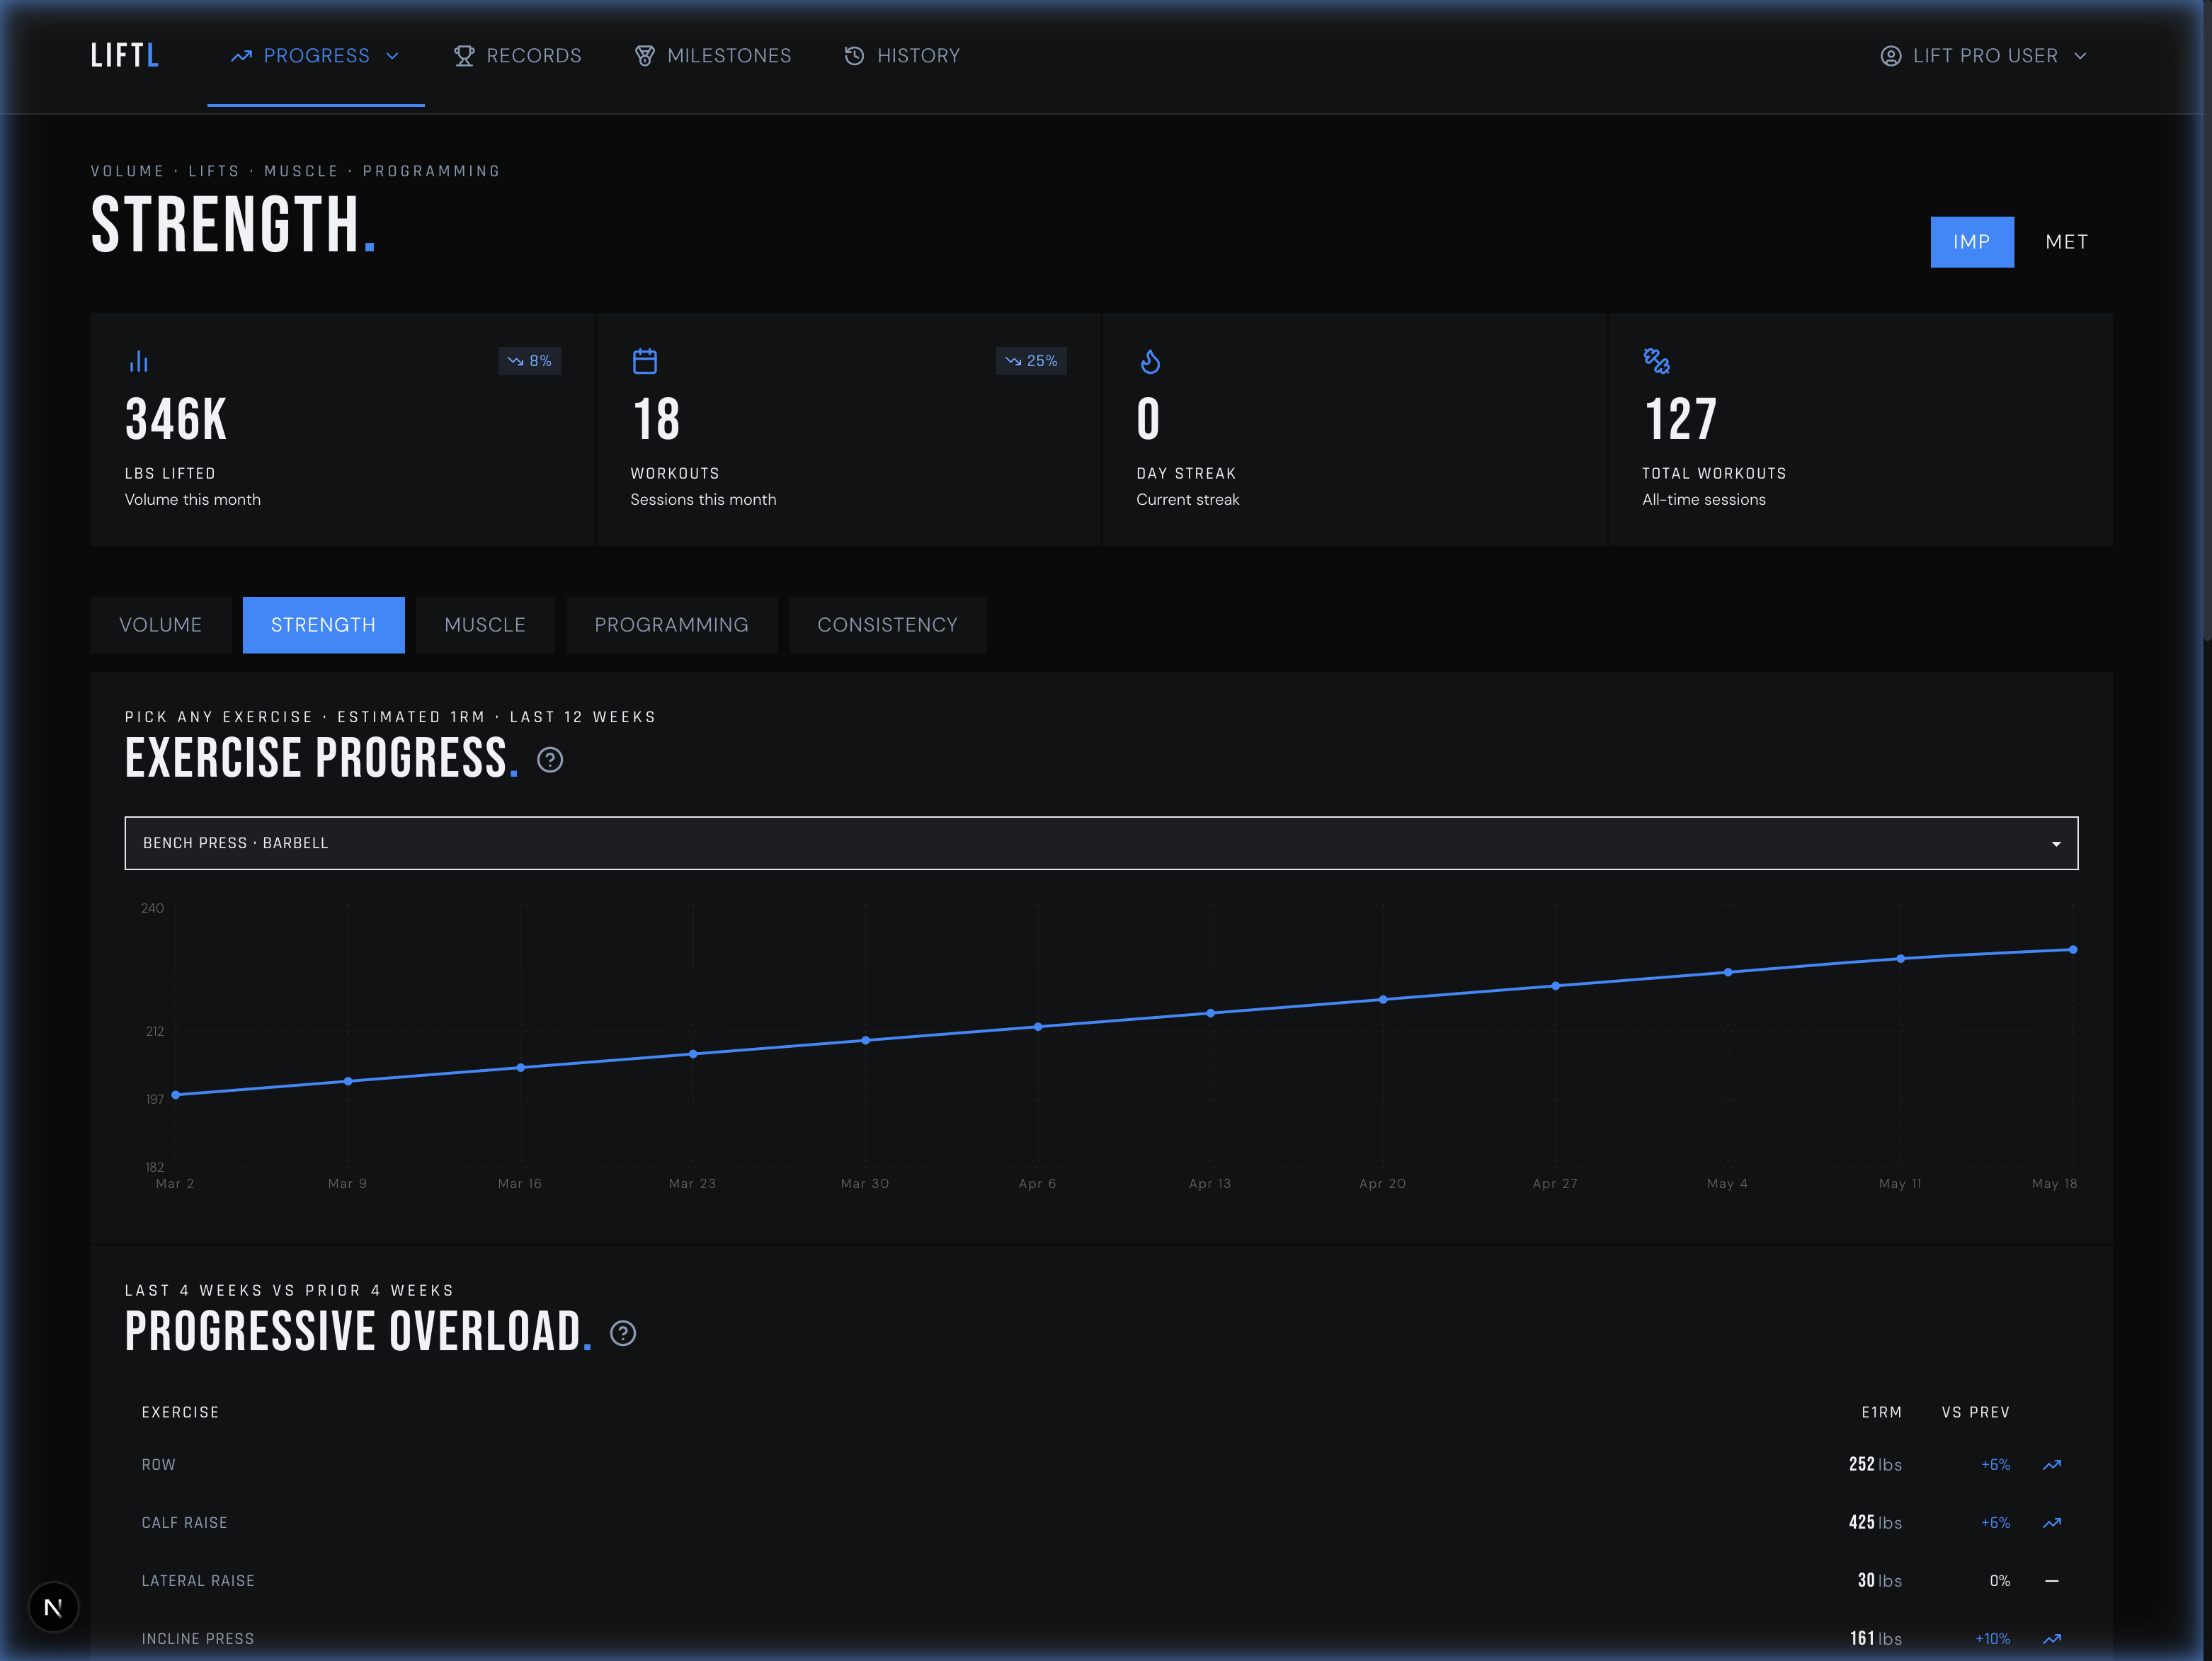Click the trend icon in Calf Raise row
Image resolution: width=2212 pixels, height=1661 pixels.
2052,1523
